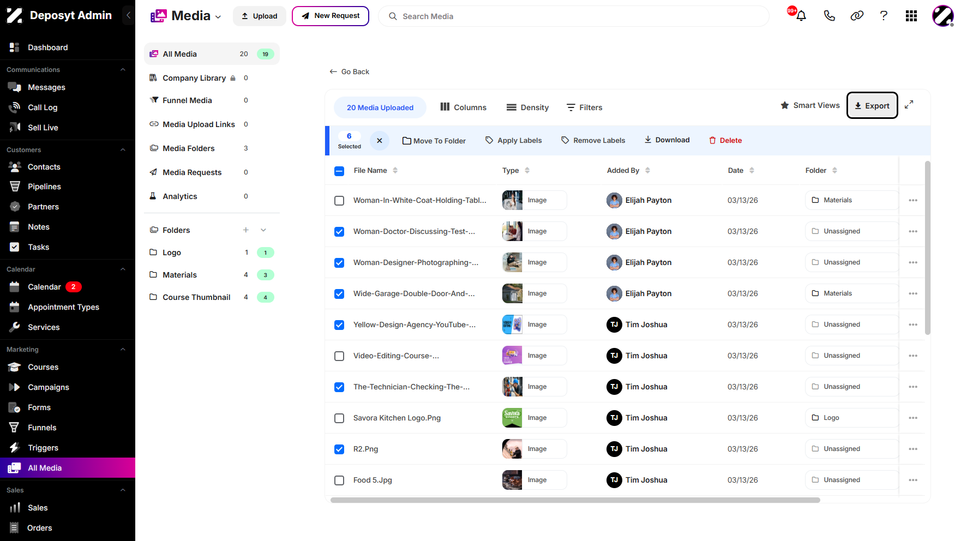Open row options for Video-Editing-Course file
The image size is (967, 541).
[913, 356]
